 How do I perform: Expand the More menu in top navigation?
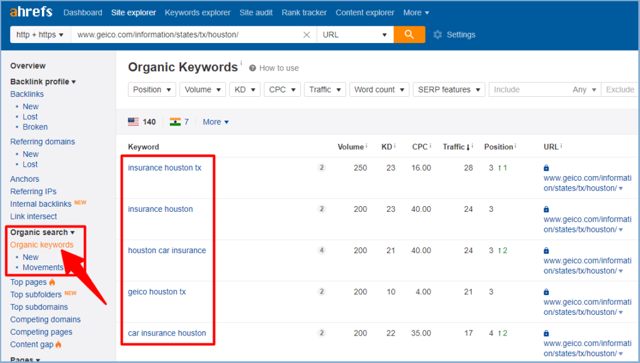pos(416,12)
